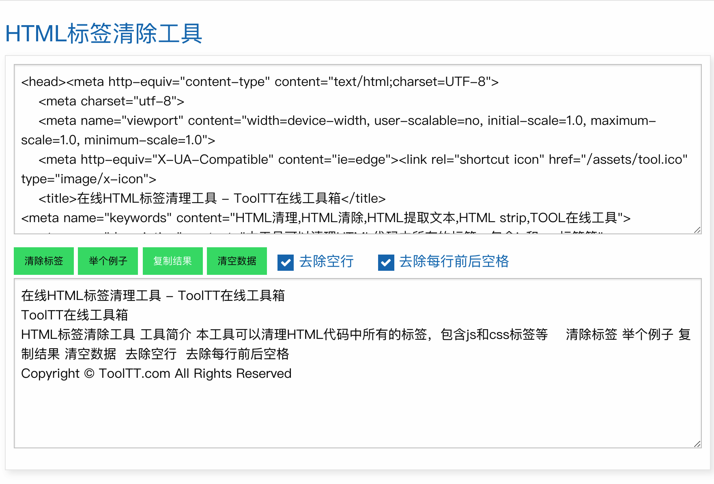Viewport: 714px width, 484px height.
Task: Click the '<head><meta http-equiv' first input line
Action: [260, 81]
